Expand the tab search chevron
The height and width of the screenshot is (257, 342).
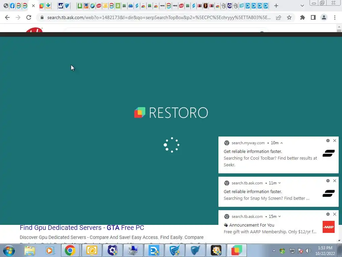(302, 6)
